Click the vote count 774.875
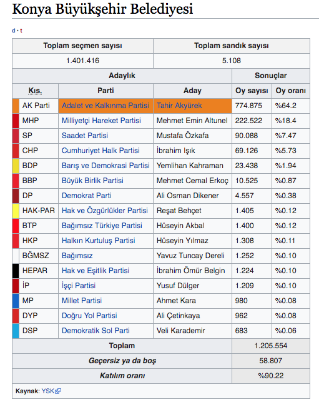The width and height of the screenshot is (319, 402). pyautogui.click(x=248, y=106)
